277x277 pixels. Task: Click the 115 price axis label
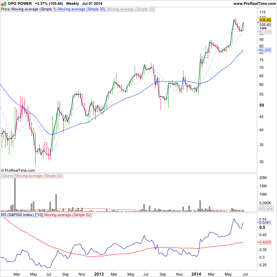point(262,12)
